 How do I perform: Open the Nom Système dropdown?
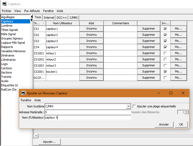[128, 106]
